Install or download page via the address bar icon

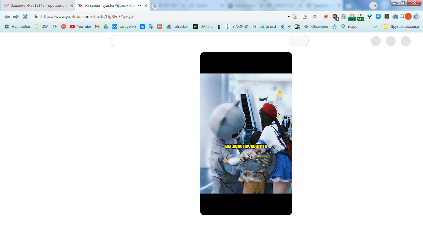[x=295, y=16]
